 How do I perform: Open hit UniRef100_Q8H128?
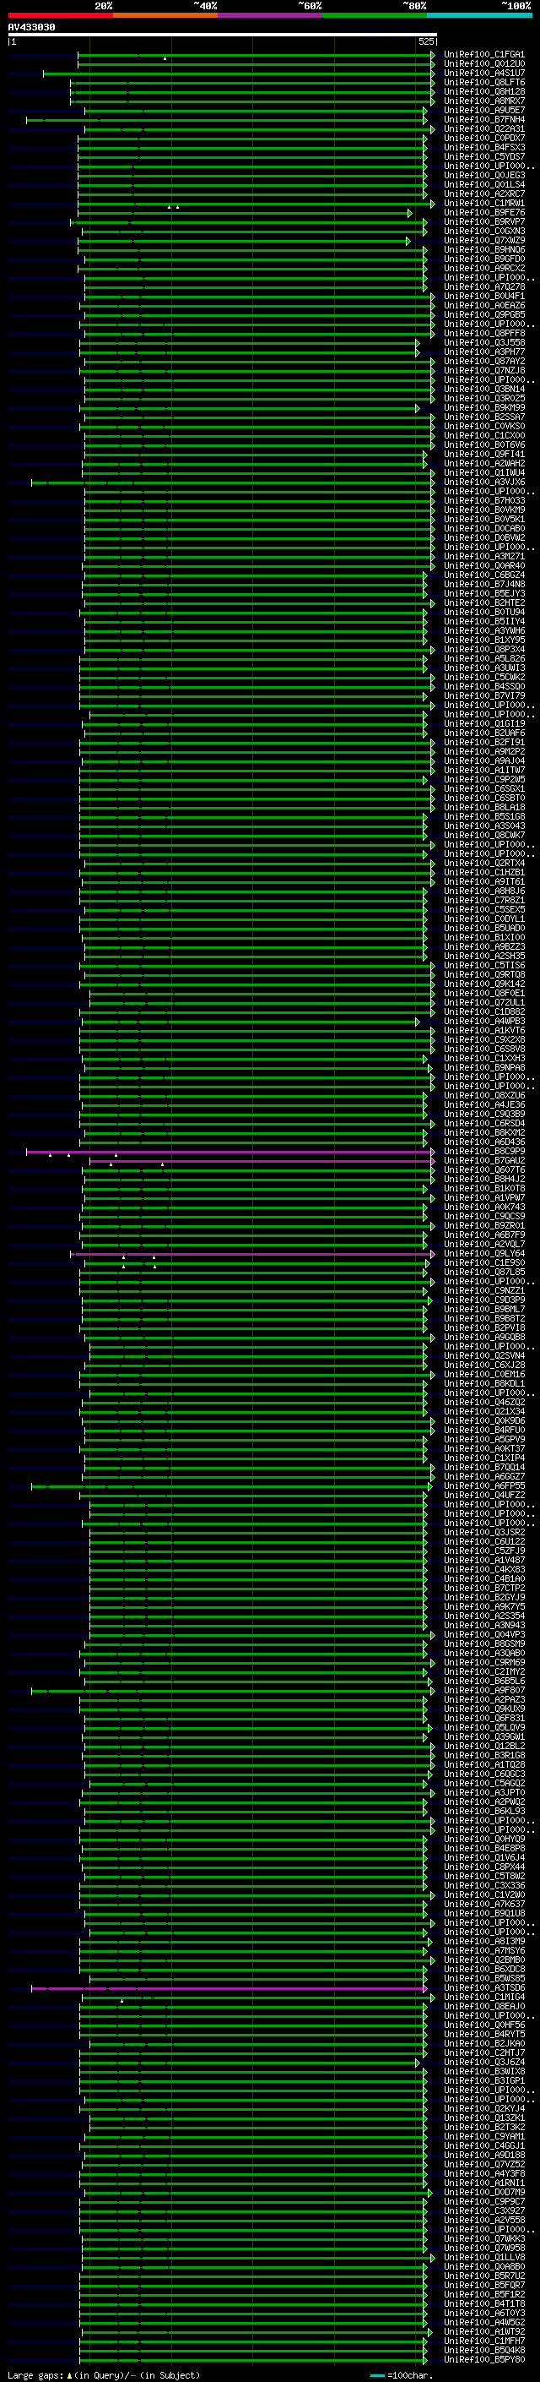point(483,91)
